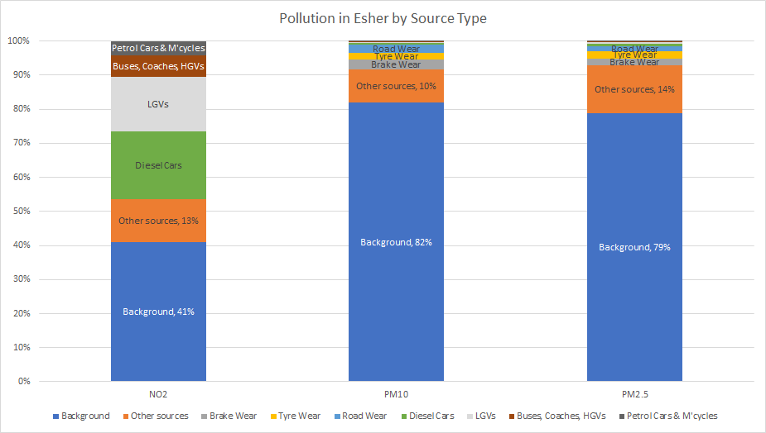Select the chart title Pollution in Esher
Image resolution: width=766 pixels, height=433 pixels.
[383, 18]
